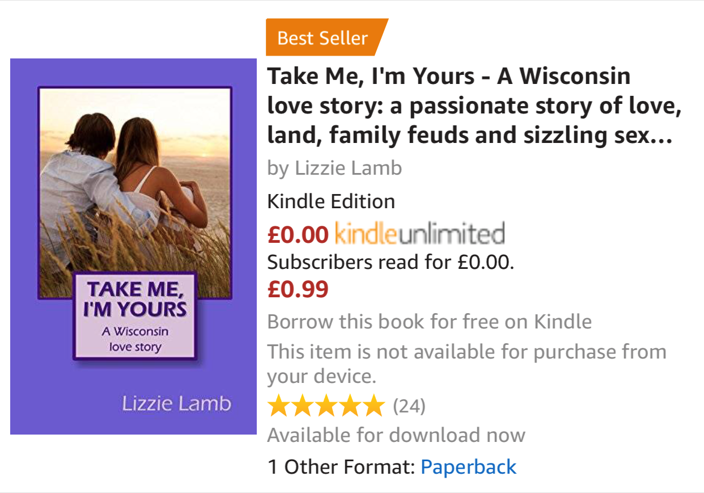Open the book cover thumbnail
The width and height of the screenshot is (704, 493).
click(x=133, y=246)
